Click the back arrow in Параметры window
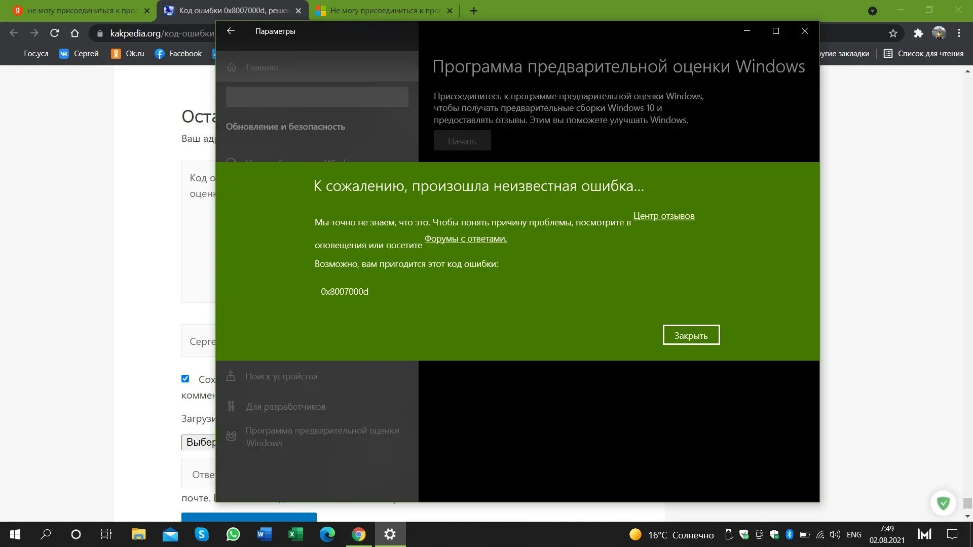 coord(231,31)
